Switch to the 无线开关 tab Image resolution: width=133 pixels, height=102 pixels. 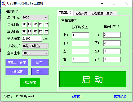(81, 13)
